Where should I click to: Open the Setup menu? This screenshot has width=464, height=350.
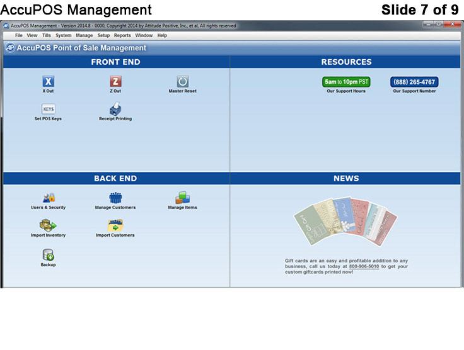coord(103,35)
